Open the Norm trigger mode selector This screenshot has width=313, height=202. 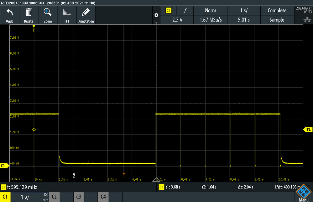(210, 10)
